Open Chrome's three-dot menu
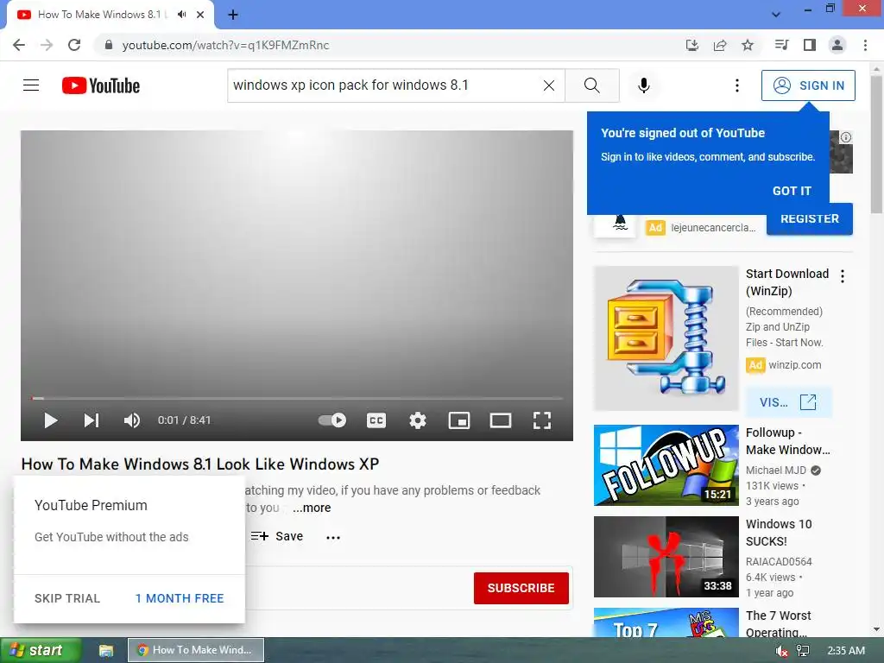Viewport: 884px width, 663px height. click(865, 45)
